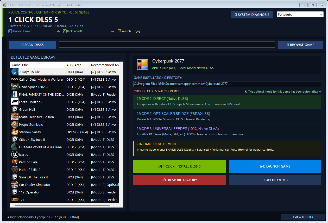Viewport: 328px width, 223px height.
Task: Click the empty search box beside Scan Disks
Action: [167, 45]
